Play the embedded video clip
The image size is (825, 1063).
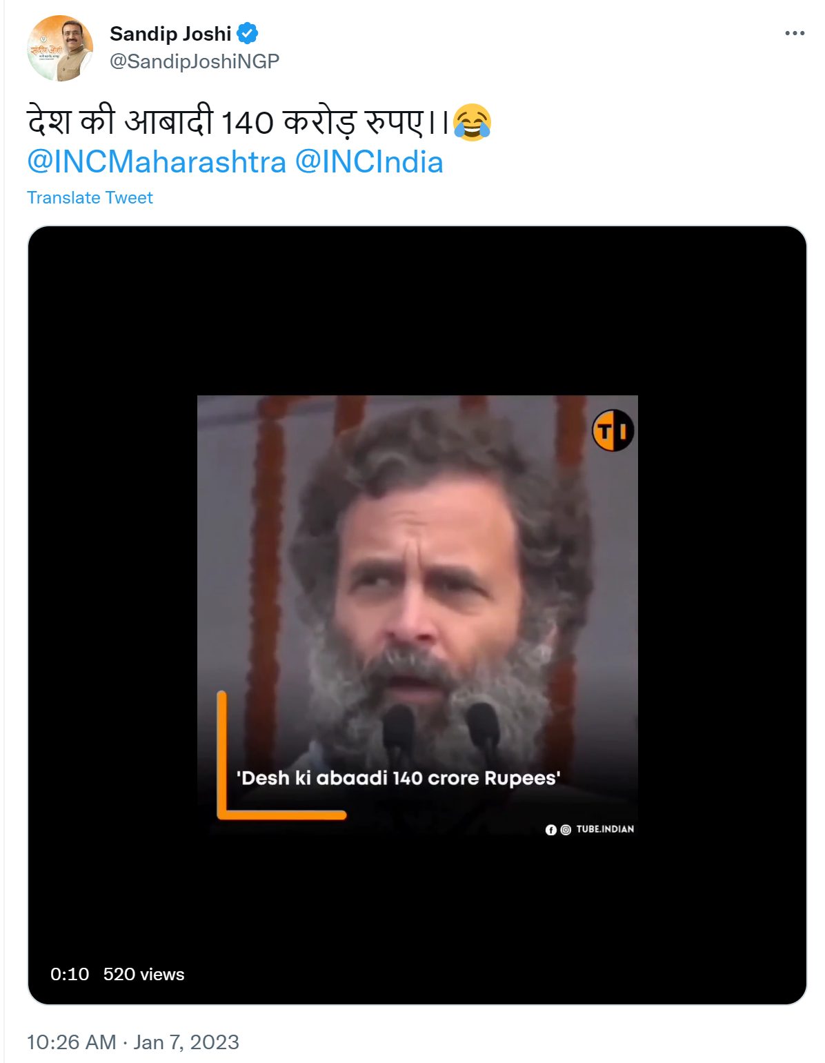coord(417,615)
